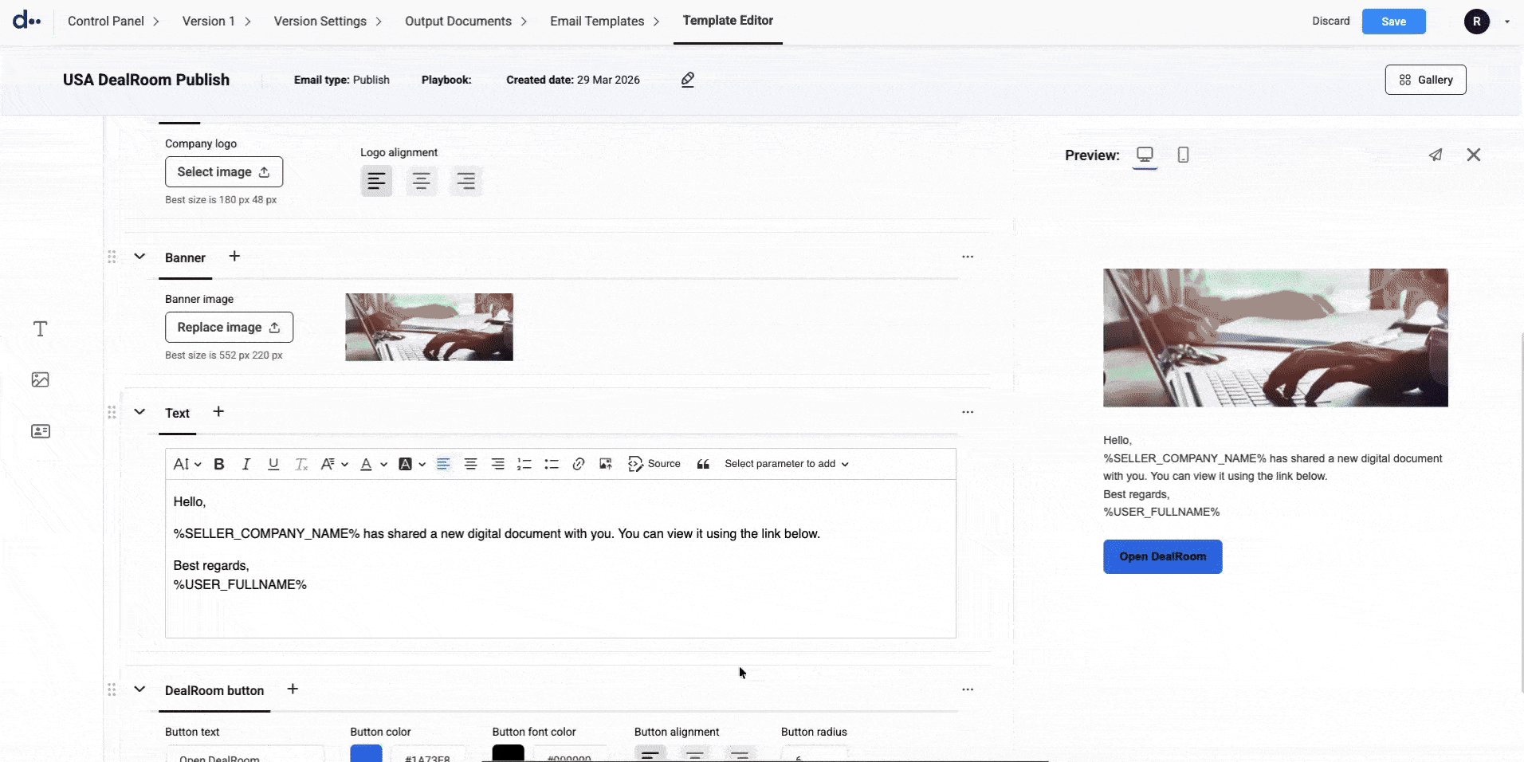Add a signature card block from sidebar
Screen dimensions: 1524x762
[x=41, y=431]
